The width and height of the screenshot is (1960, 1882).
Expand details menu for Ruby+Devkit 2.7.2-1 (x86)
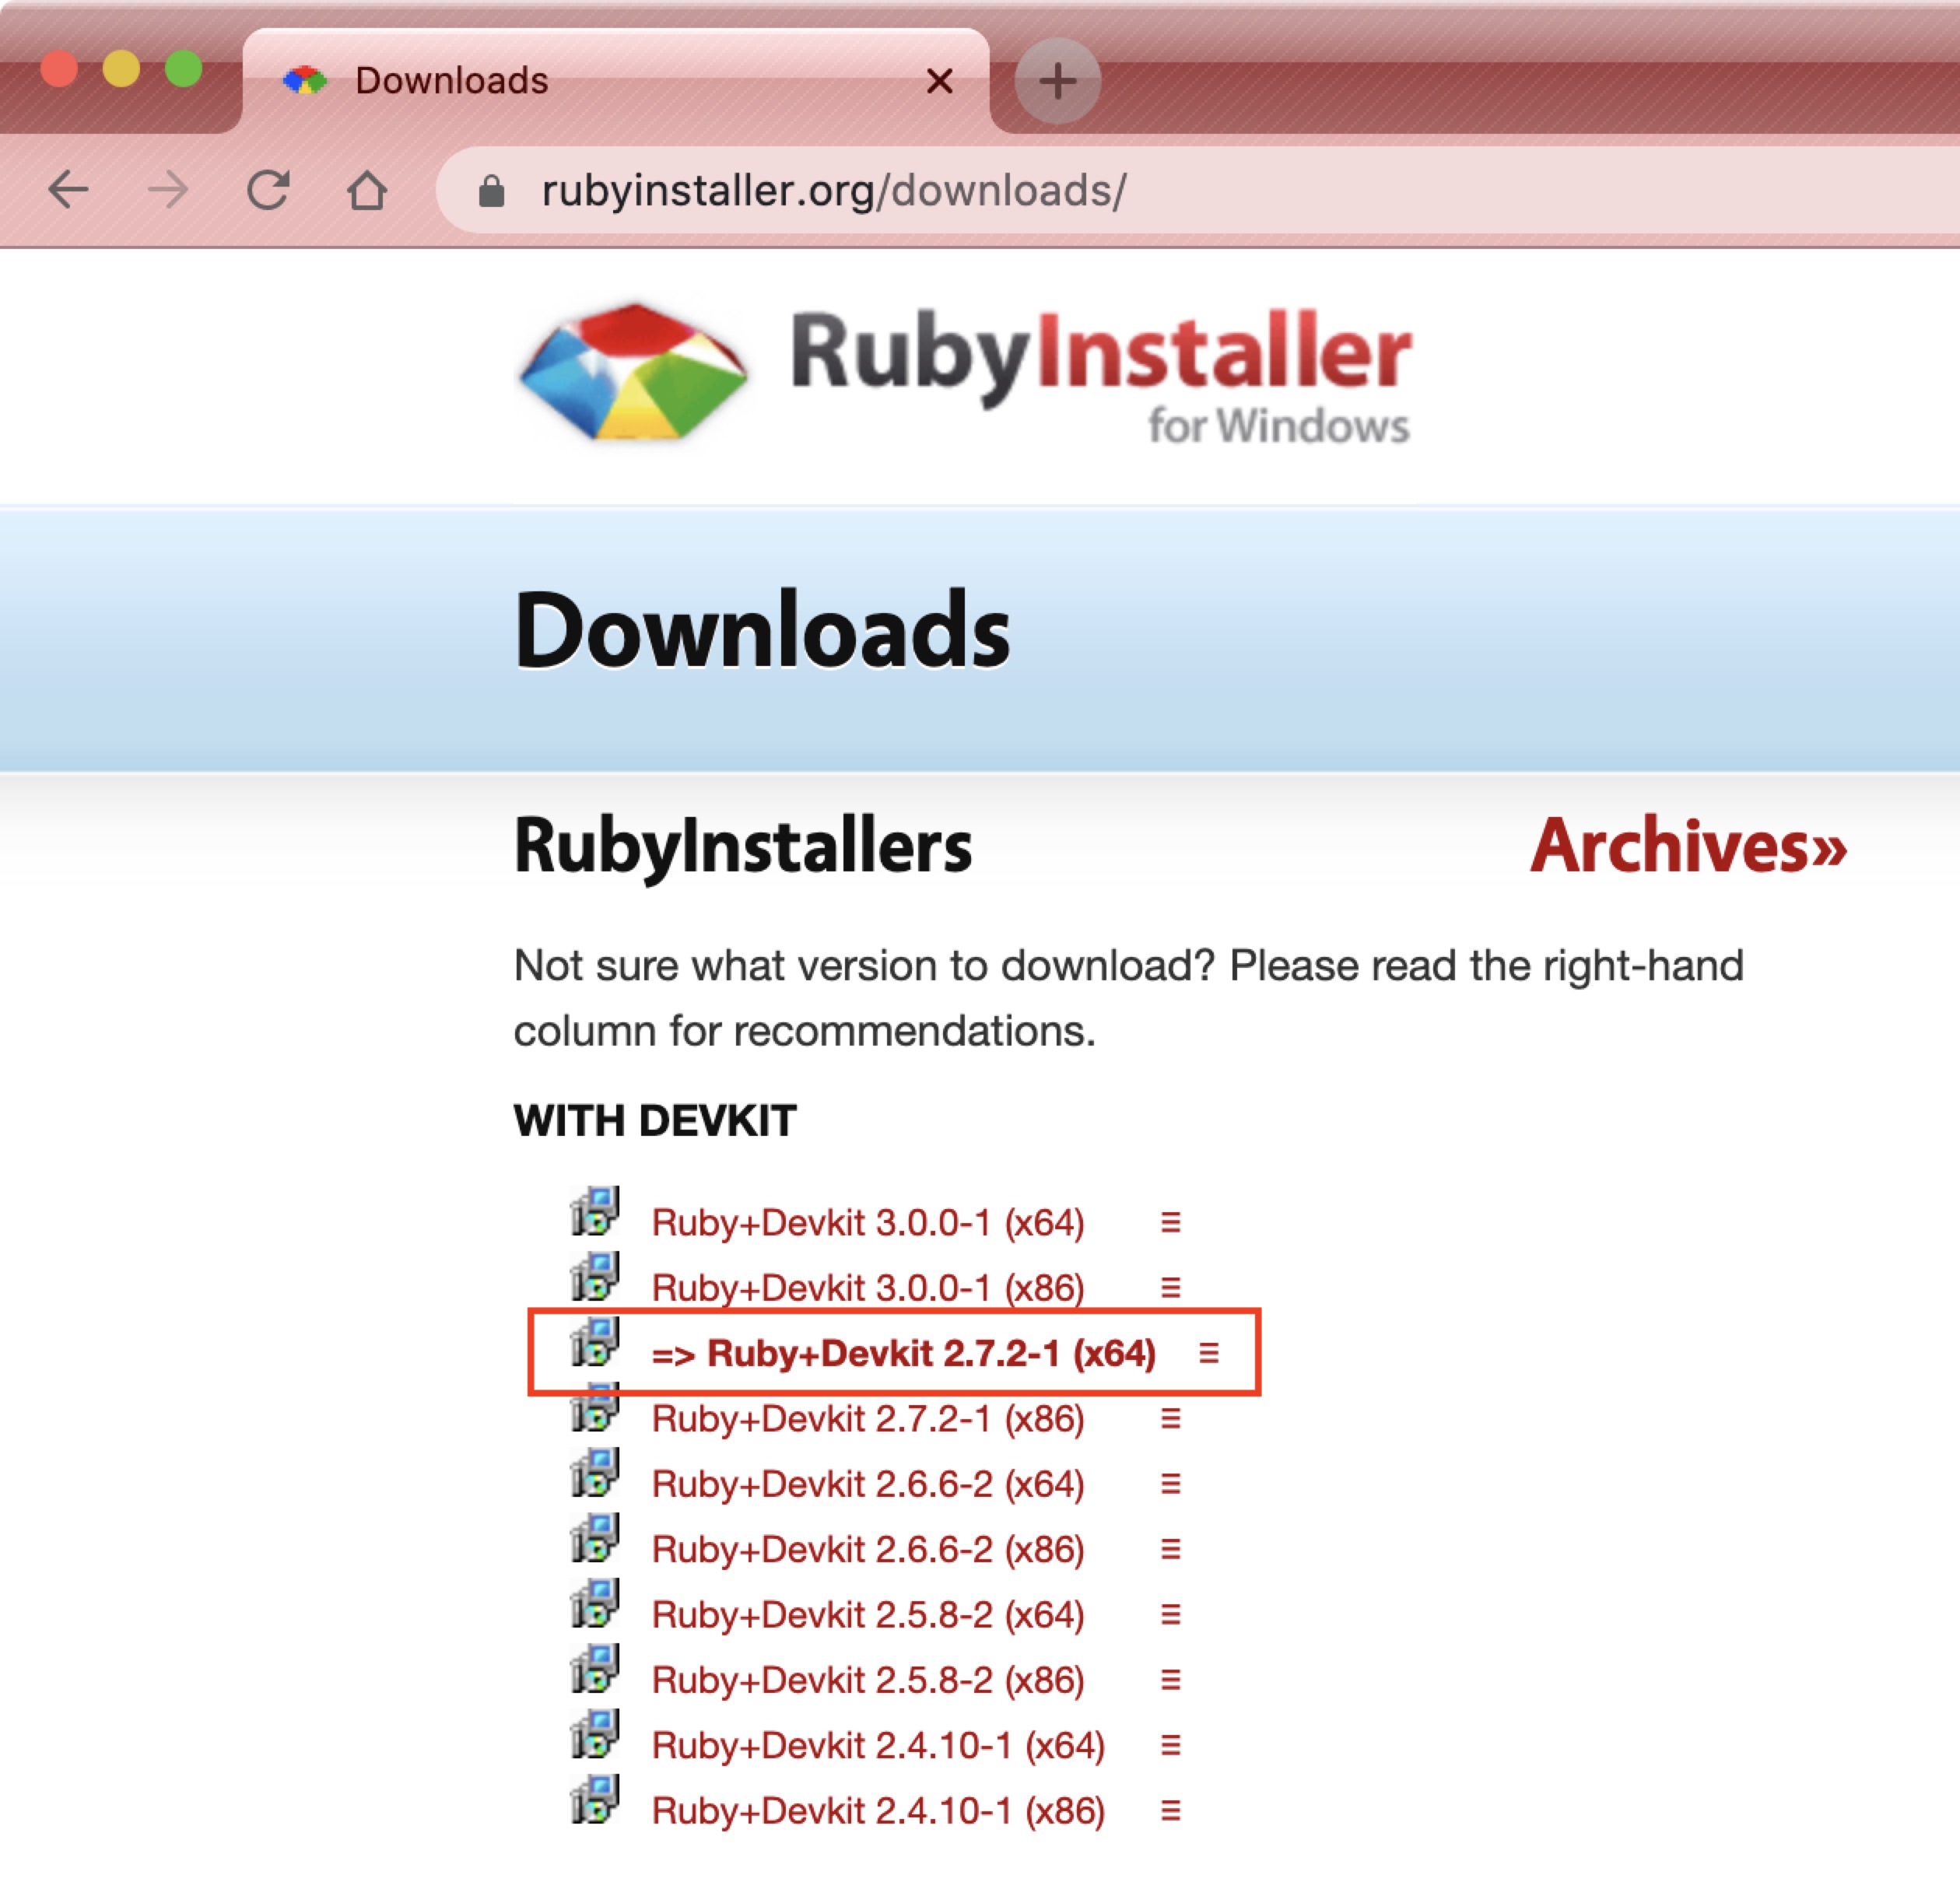pyautogui.click(x=1170, y=1418)
